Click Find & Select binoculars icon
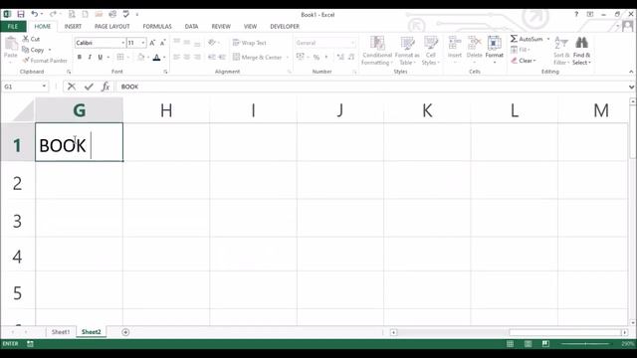 click(581, 43)
